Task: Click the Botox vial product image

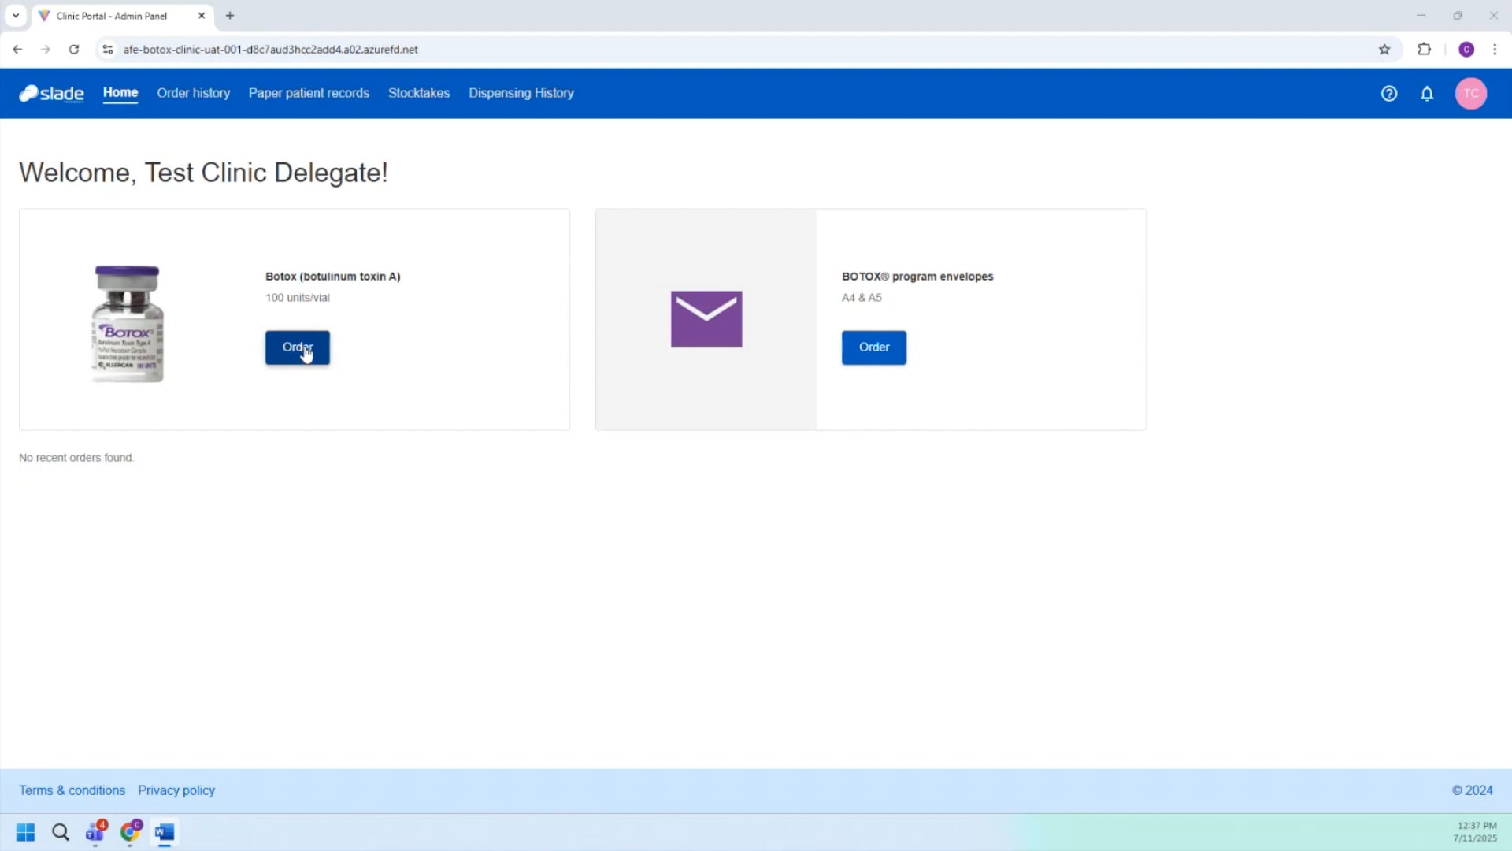Action: click(x=128, y=324)
